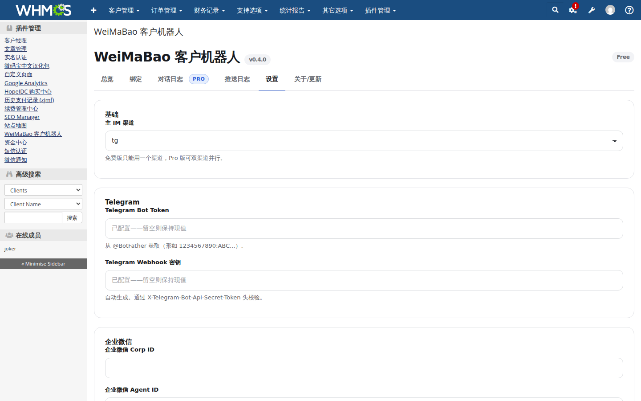Open the SEO Manager link
The image size is (641, 401).
pos(22,117)
